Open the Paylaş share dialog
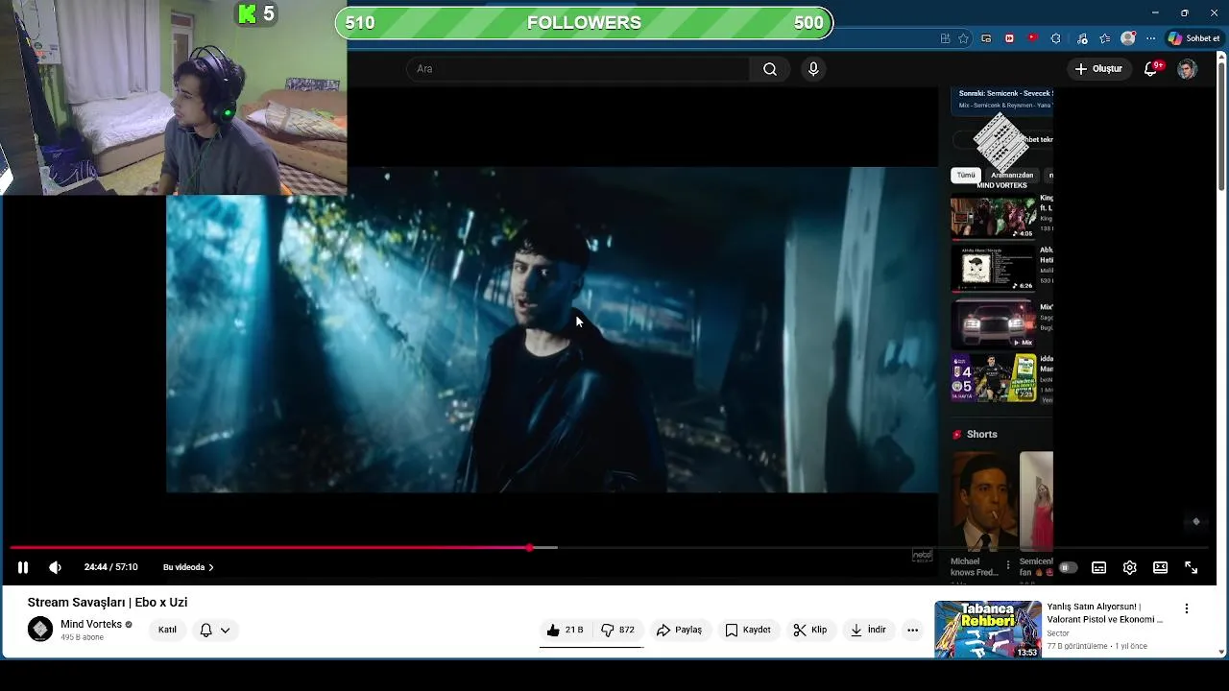The width and height of the screenshot is (1229, 691). click(679, 630)
